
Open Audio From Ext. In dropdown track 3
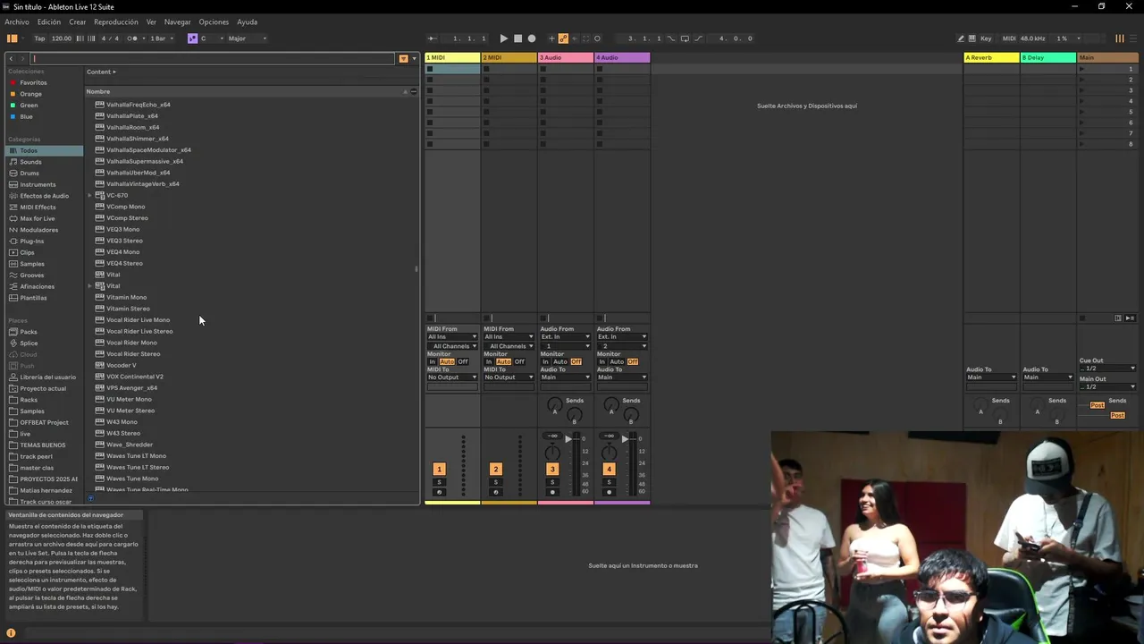coord(565,337)
